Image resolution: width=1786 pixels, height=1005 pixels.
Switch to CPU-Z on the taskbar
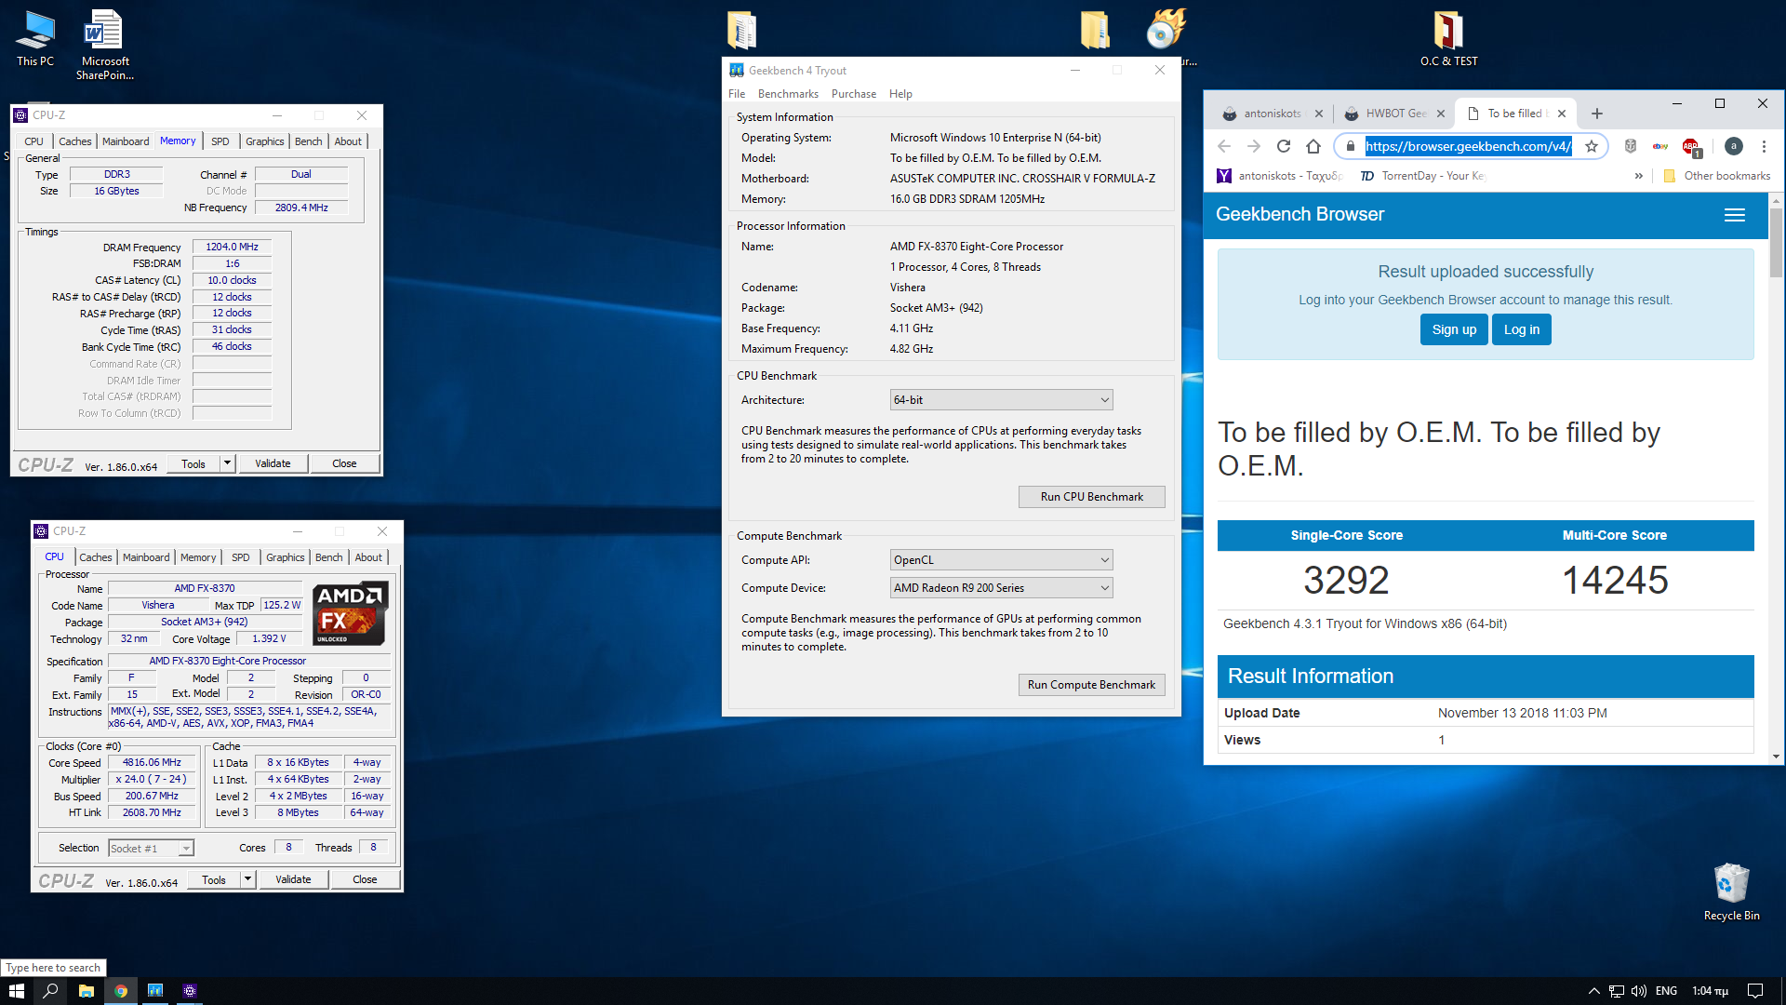[x=190, y=991]
